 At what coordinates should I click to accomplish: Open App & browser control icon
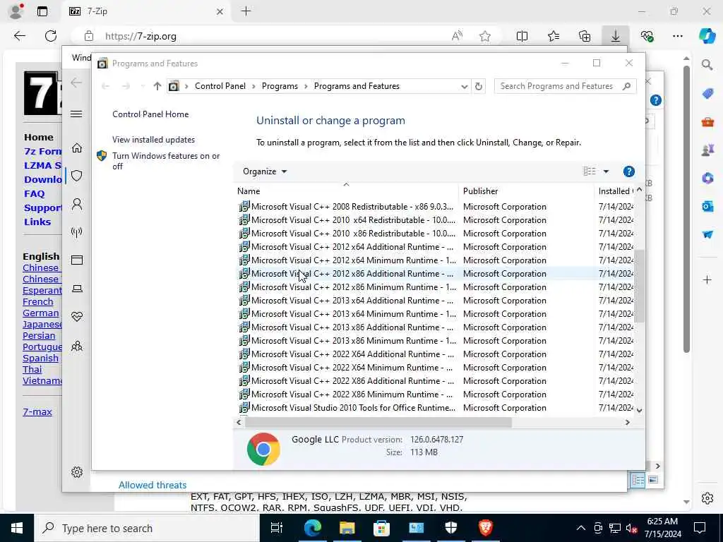click(77, 260)
